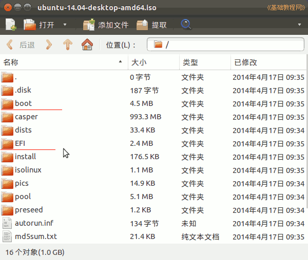Select the preseed folder icon
Screen dimensions: 308x260
click(7, 210)
